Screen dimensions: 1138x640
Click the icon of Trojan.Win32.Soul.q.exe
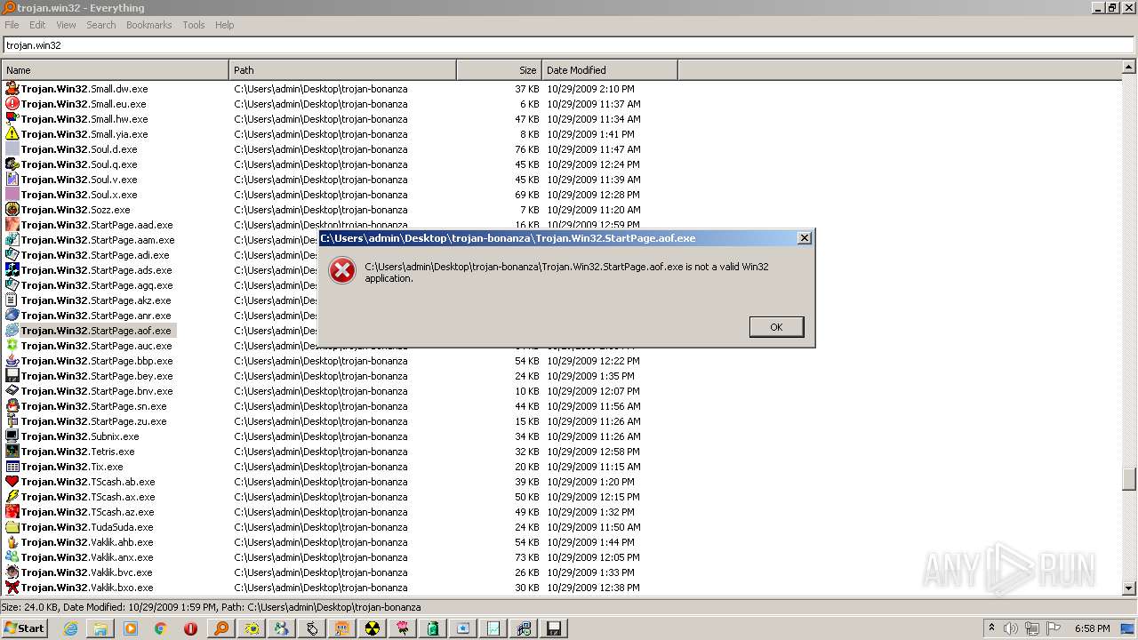[x=12, y=164]
